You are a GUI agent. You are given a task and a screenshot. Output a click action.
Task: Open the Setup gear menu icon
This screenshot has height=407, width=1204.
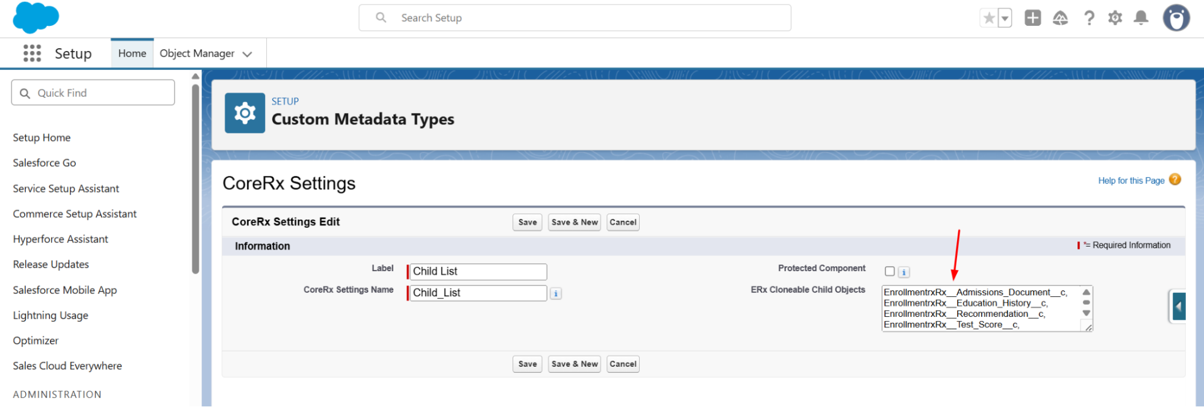[1115, 18]
